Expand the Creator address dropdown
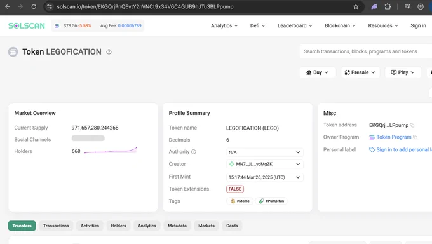 [265, 164]
